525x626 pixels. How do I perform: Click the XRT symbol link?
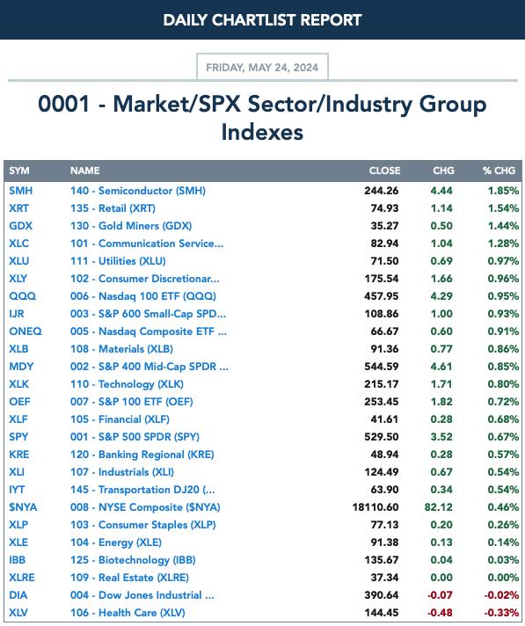pyautogui.click(x=18, y=208)
